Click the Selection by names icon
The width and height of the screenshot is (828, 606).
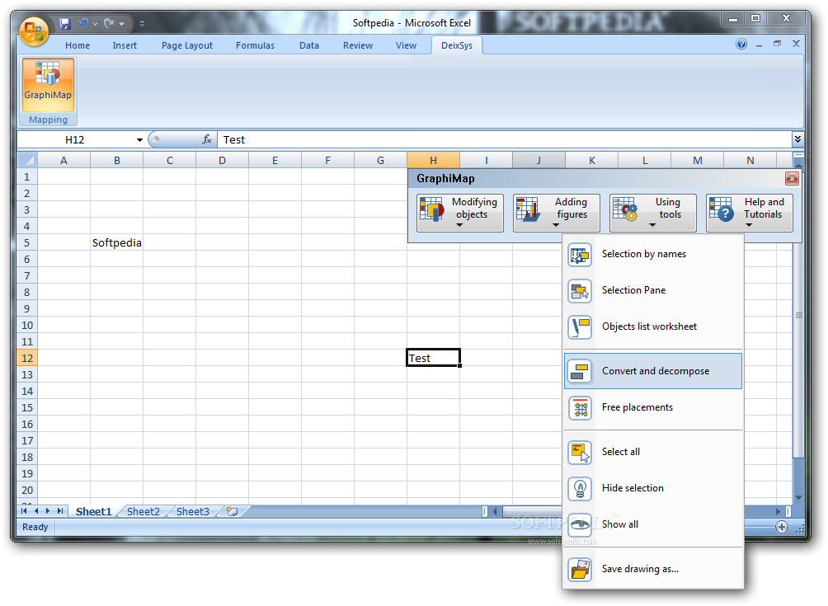(x=580, y=255)
